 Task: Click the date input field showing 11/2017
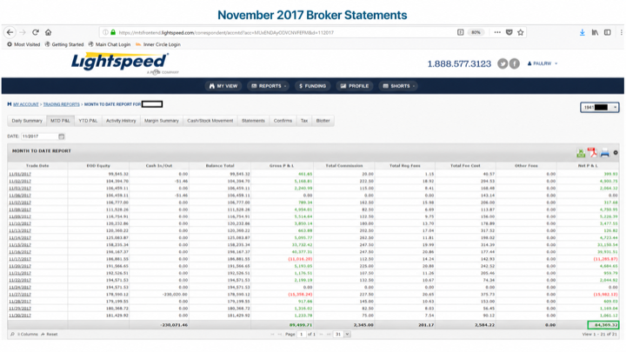[39, 136]
